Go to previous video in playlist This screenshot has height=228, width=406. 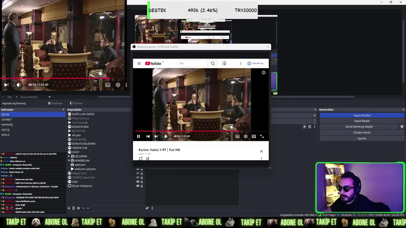[148, 136]
